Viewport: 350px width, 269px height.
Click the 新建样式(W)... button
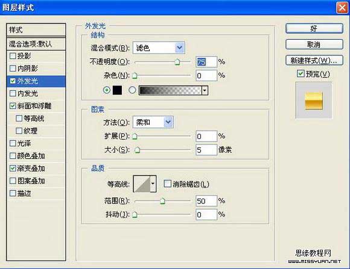pos(314,60)
